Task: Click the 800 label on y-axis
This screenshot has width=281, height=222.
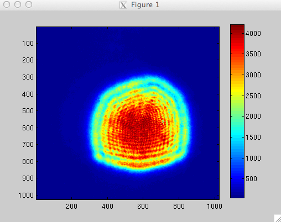Action: tap(28, 162)
